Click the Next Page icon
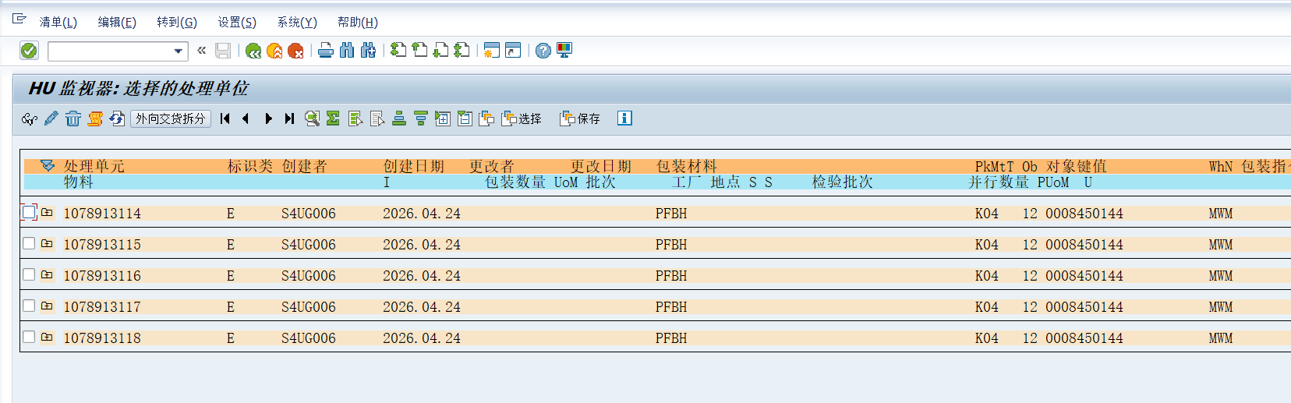Viewport: 1291px width, 403px height. [440, 50]
